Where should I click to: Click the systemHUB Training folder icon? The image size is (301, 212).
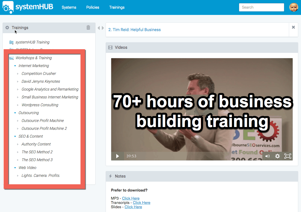pyautogui.click(x=12, y=42)
